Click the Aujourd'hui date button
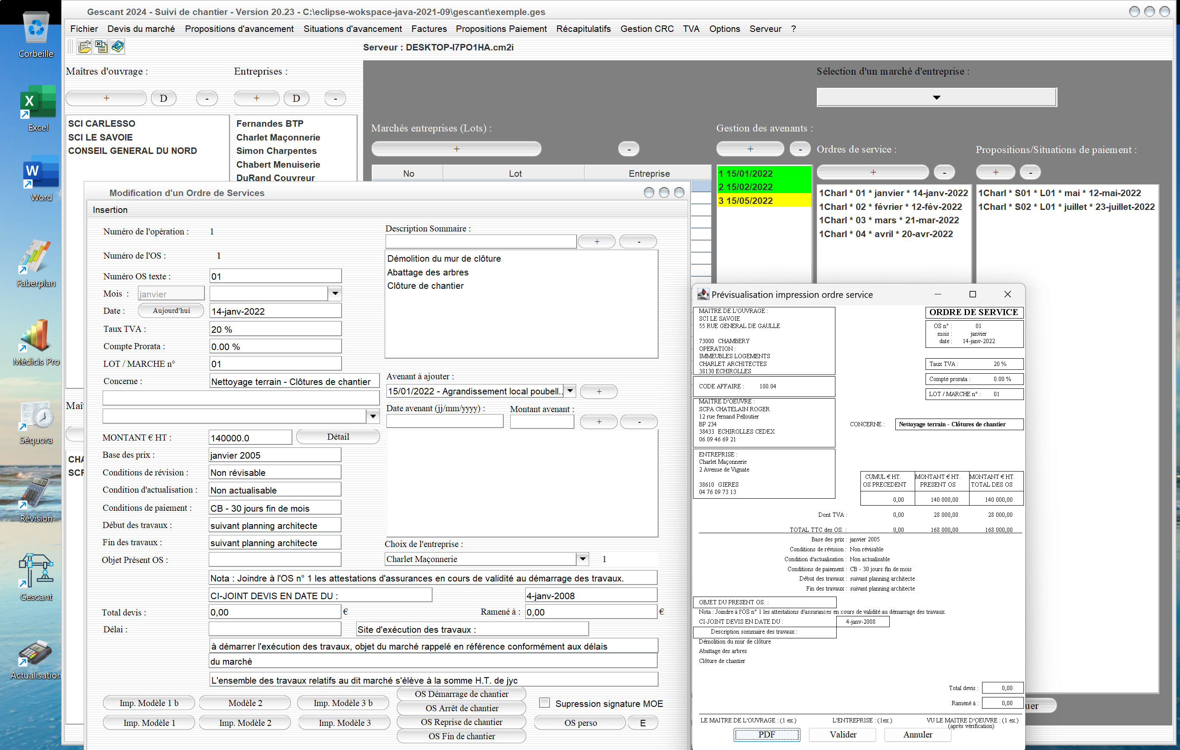1180x750 pixels. click(x=171, y=310)
